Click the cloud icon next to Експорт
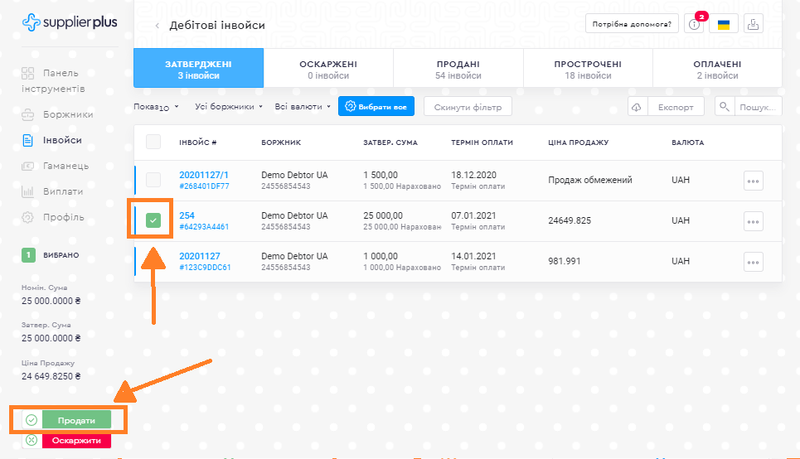The width and height of the screenshot is (800, 459). click(x=637, y=107)
